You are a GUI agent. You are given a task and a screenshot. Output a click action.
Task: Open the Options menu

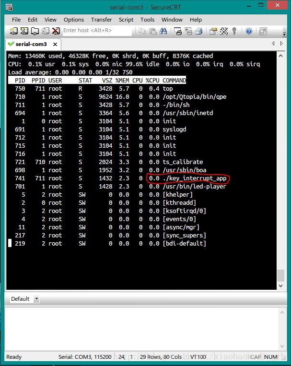[x=74, y=20]
